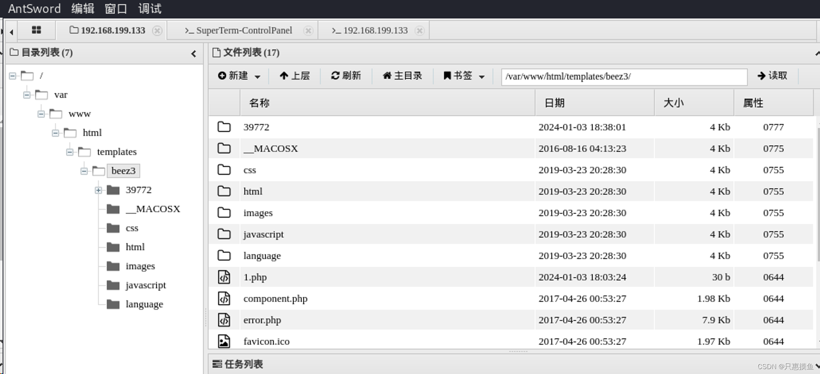This screenshot has height=374, width=820.
Task: Click the 39772 folder icon in tree
Action: coord(113,190)
